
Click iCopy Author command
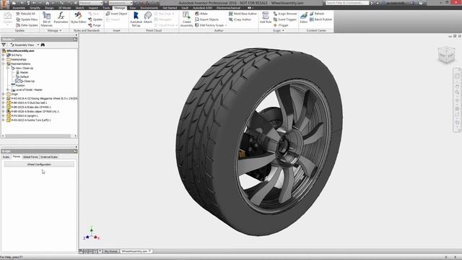pyautogui.click(x=240, y=19)
